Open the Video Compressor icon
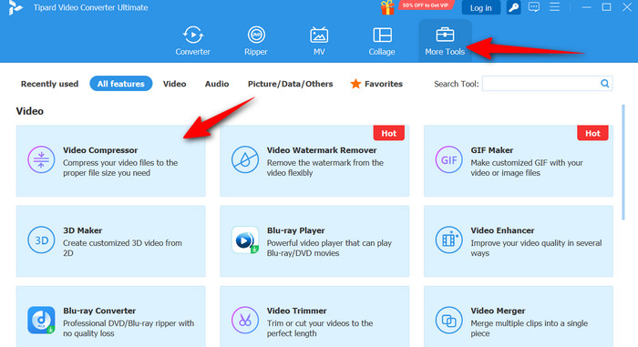Viewport: 638px width, 347px height. pyautogui.click(x=41, y=160)
